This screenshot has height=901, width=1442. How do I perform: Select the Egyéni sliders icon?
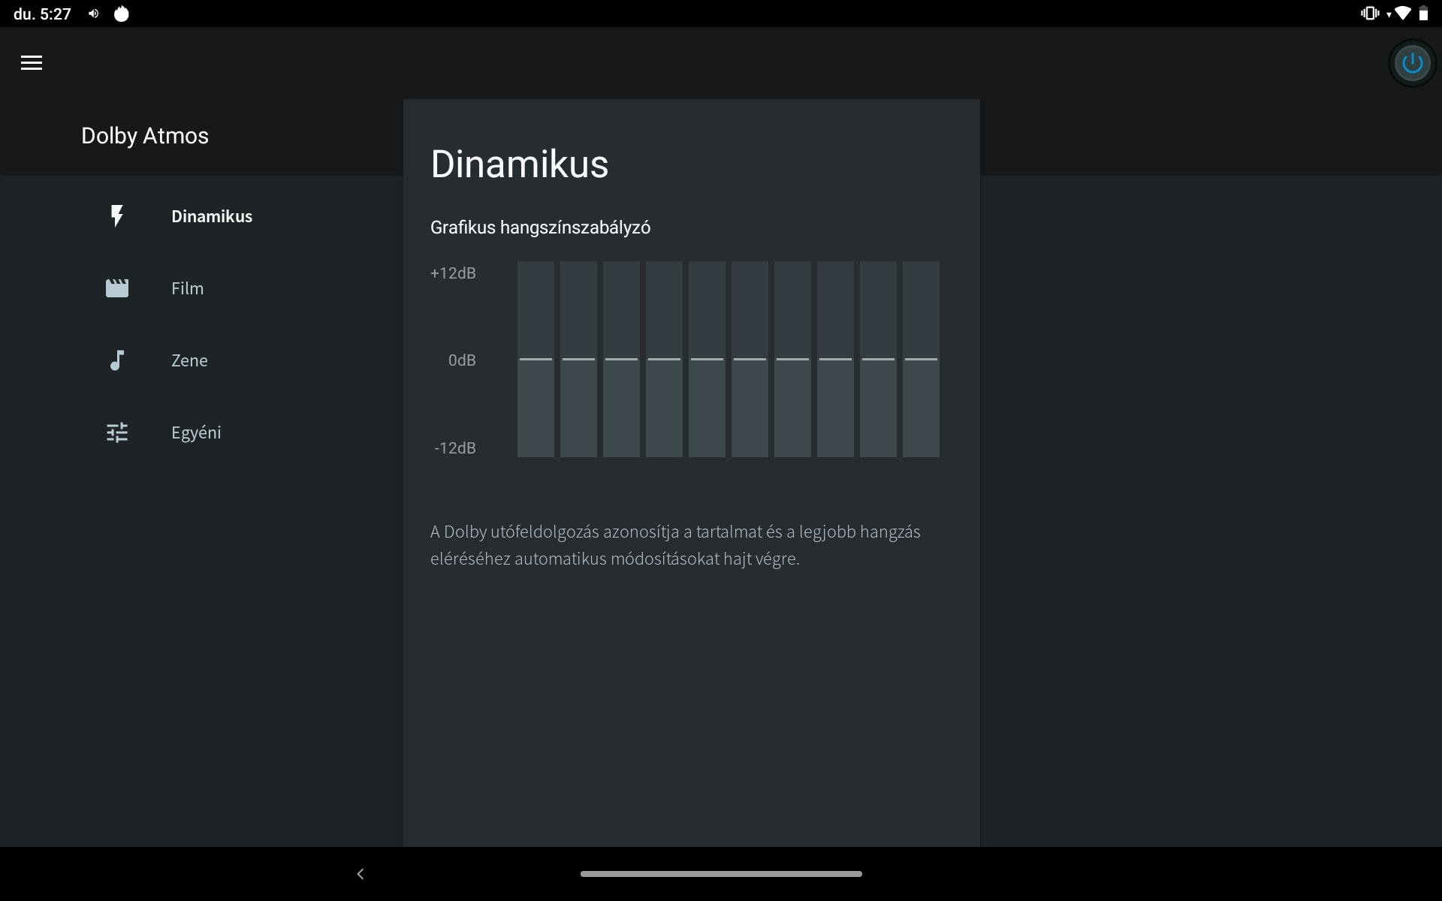[116, 432]
